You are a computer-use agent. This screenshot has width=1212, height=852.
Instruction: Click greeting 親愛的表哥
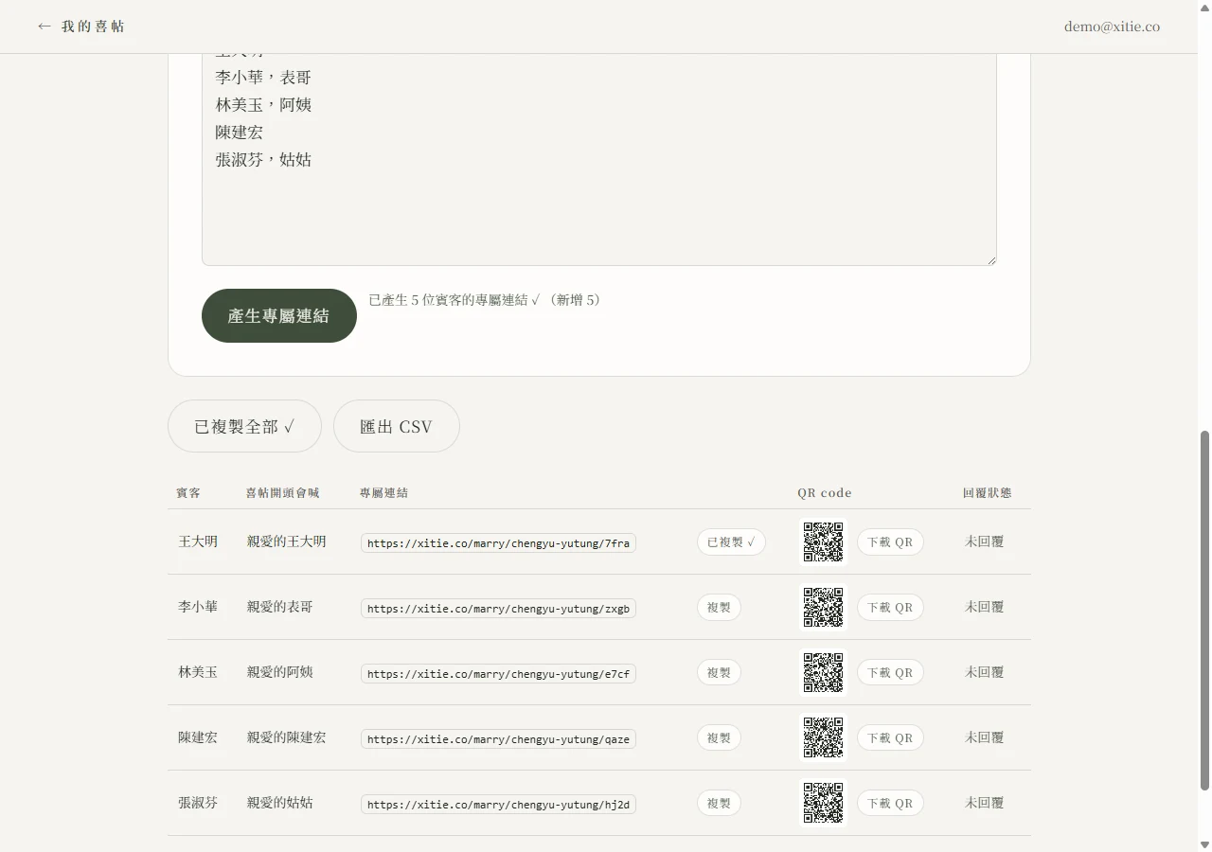279,607
